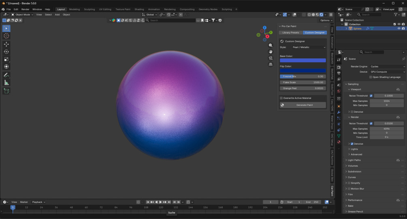The height and width of the screenshot is (219, 407).
Task: Select the Add Cube tool
Action: point(6,91)
